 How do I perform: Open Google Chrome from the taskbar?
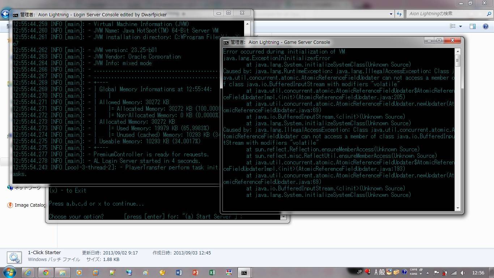[46, 273]
